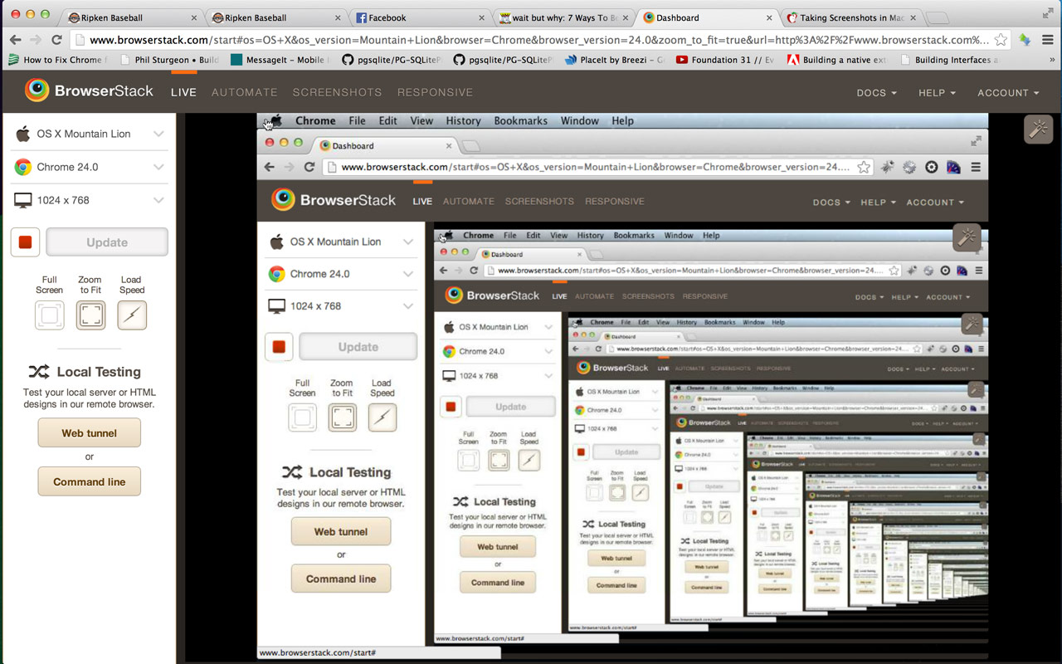Click the outer Command line button
Screen dimensions: 1062x664
90,481
